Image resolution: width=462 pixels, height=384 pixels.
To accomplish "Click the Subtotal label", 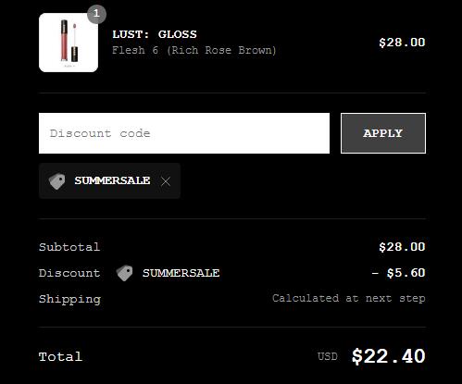I will coord(69,247).
